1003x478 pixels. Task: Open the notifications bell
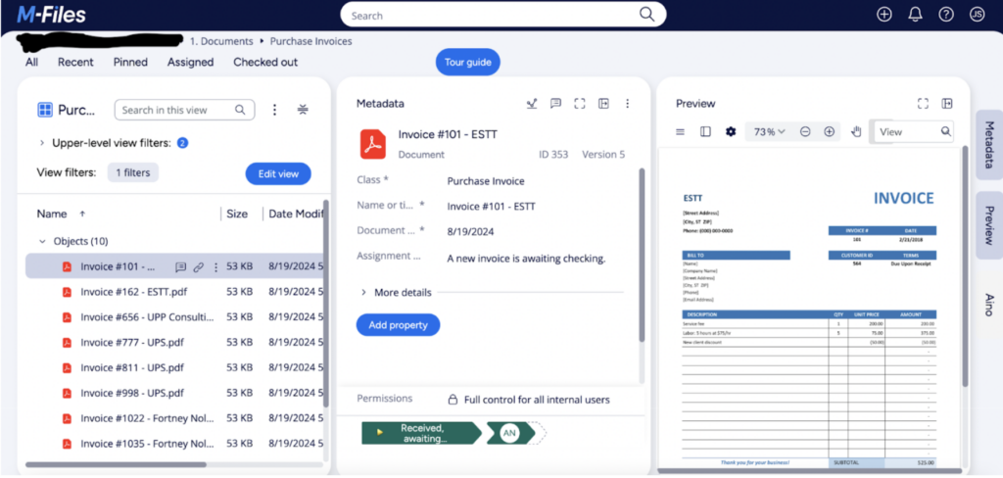(916, 15)
